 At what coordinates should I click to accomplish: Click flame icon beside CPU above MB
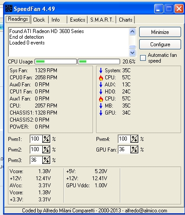[101, 99]
